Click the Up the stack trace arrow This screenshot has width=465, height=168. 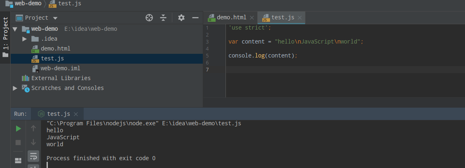(33, 128)
